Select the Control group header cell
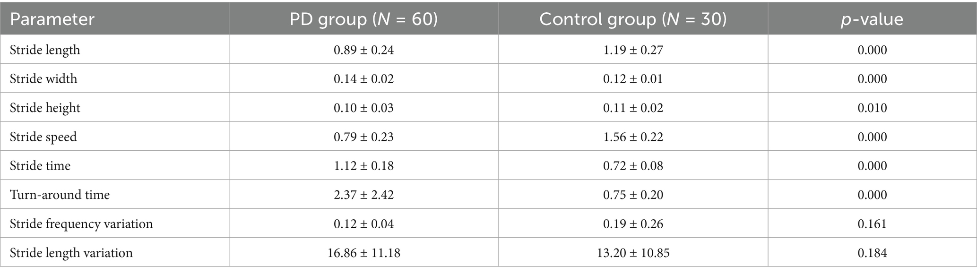This screenshot has height=275, width=977. [633, 19]
